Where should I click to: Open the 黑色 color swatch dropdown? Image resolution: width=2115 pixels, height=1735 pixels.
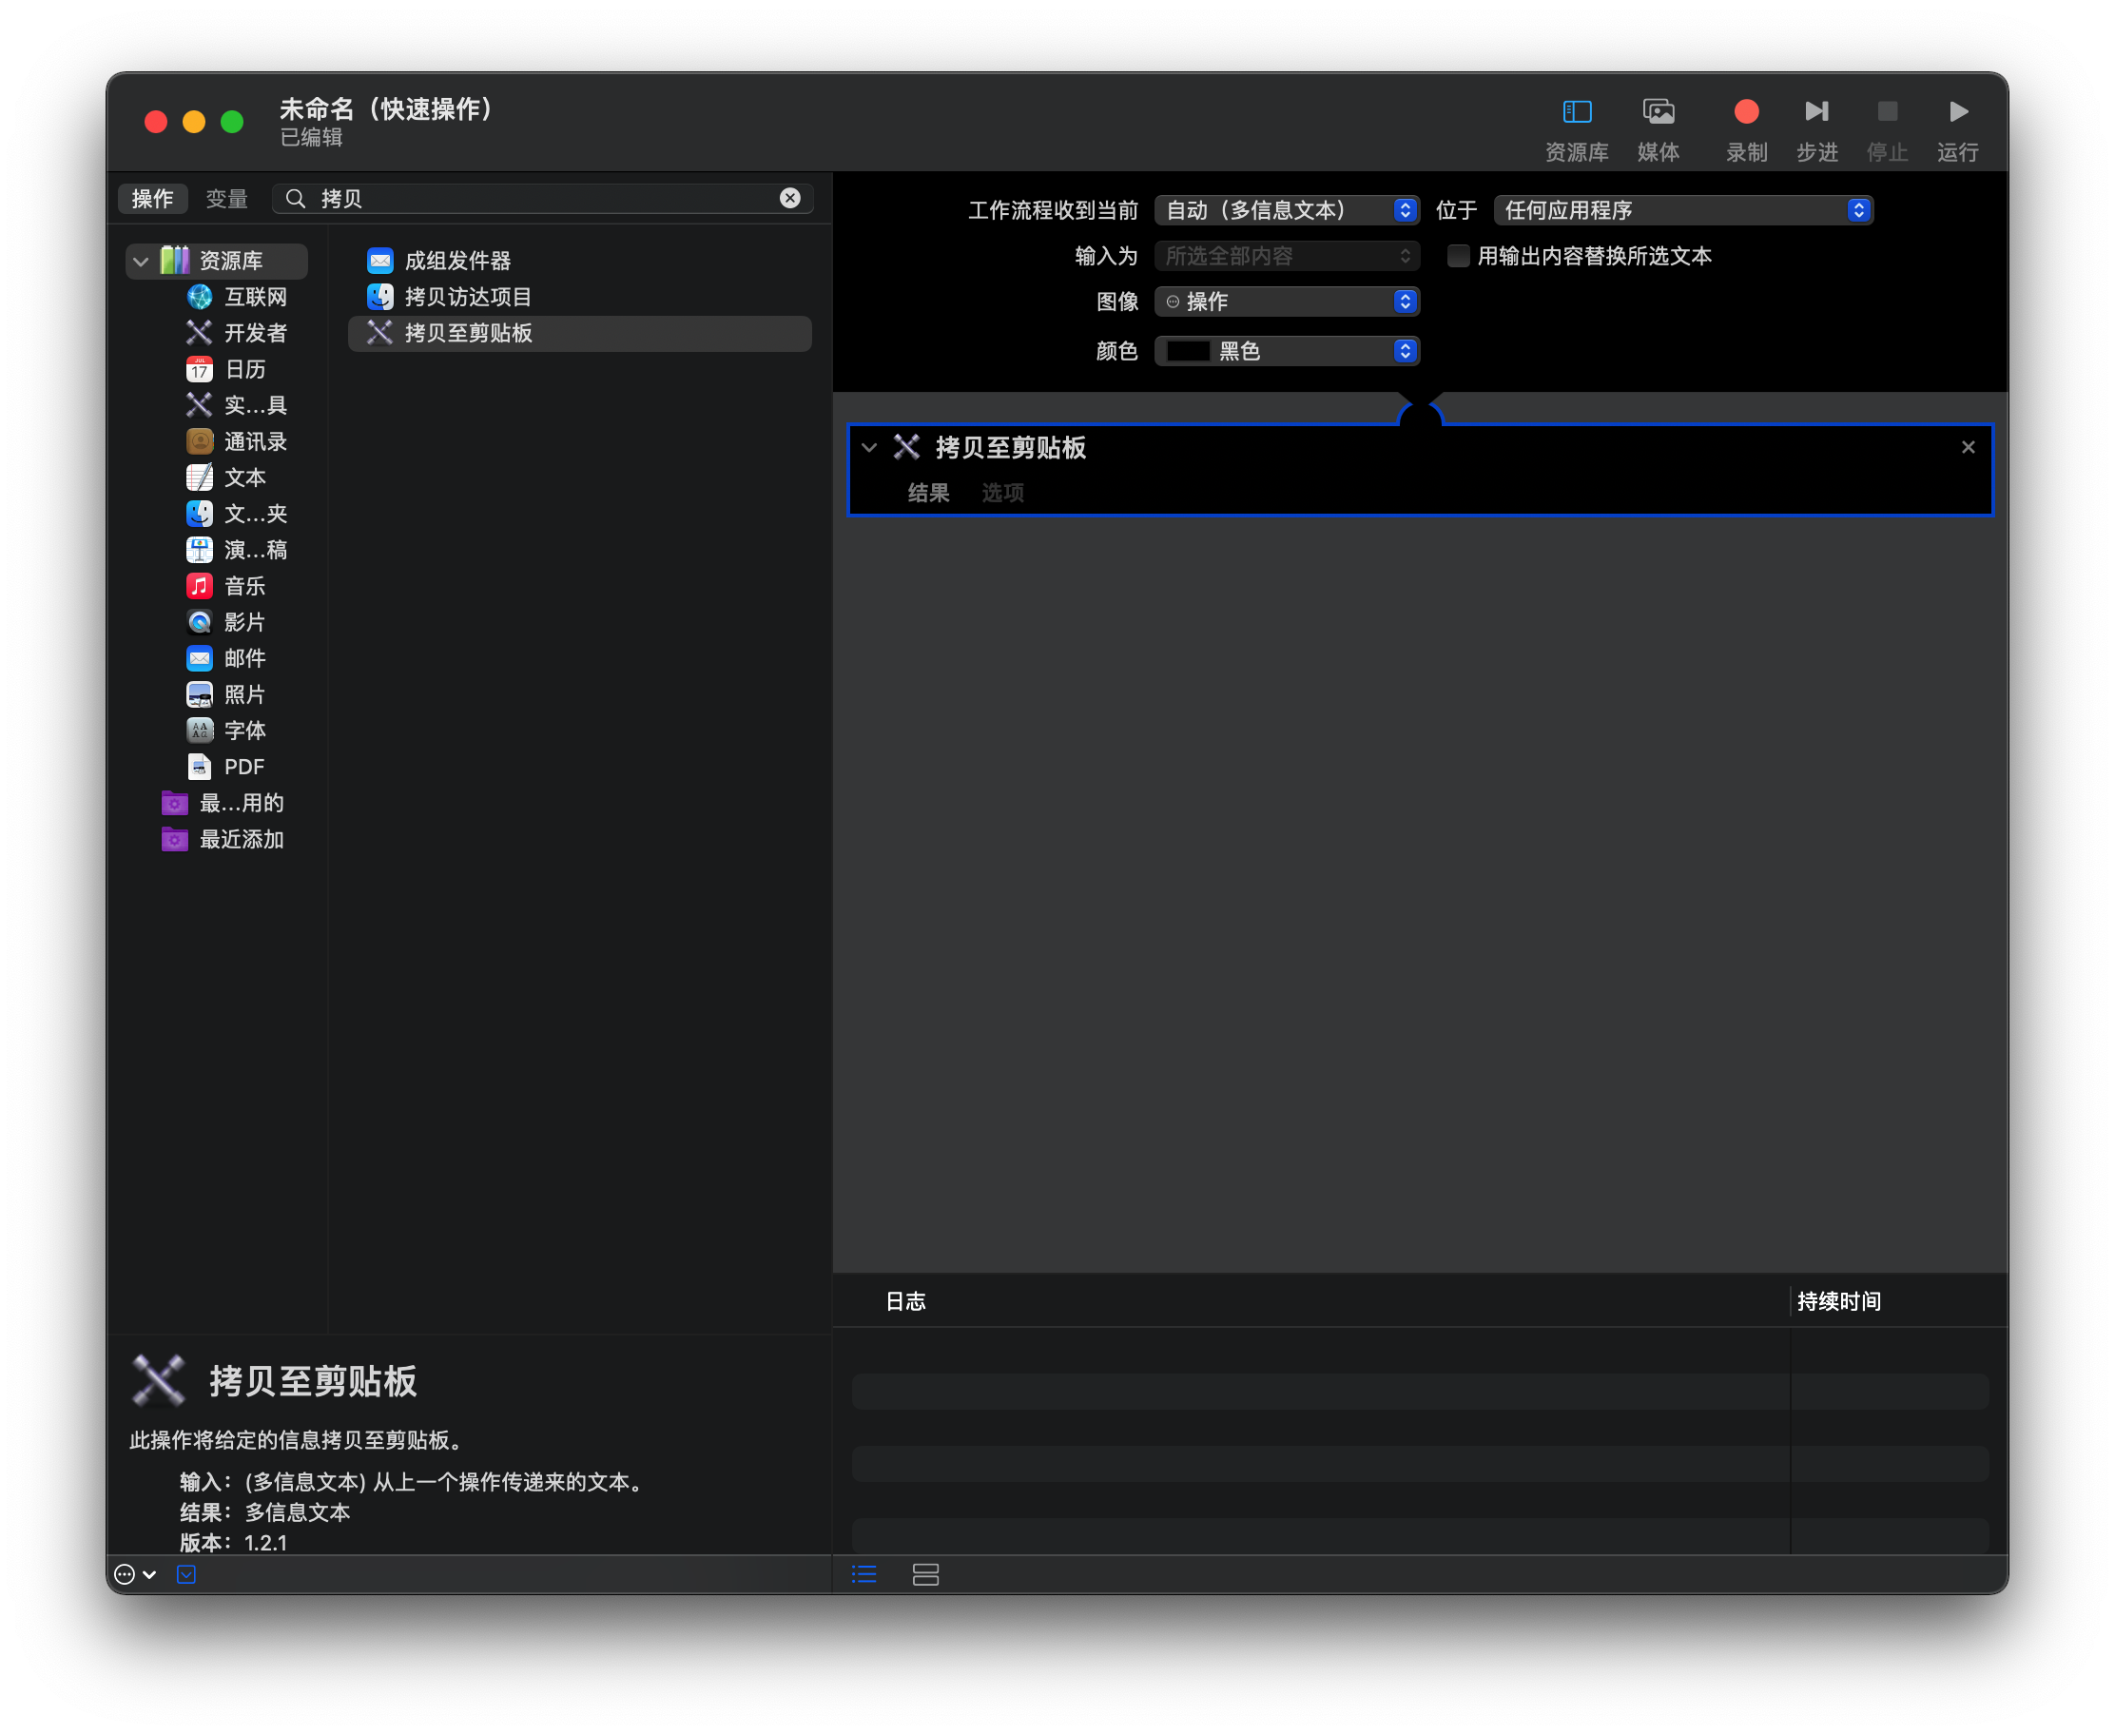[x=1286, y=351]
